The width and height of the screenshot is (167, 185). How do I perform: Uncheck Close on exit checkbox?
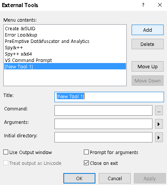86,163
